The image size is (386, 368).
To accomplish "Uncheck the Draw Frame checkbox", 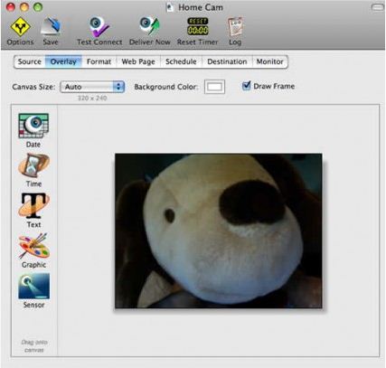I will (247, 86).
